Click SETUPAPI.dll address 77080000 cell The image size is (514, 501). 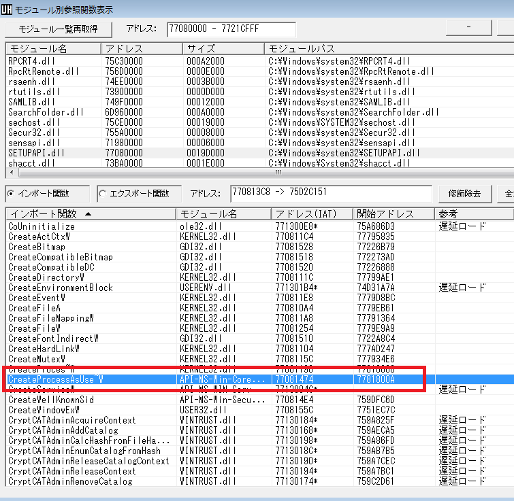tap(124, 153)
